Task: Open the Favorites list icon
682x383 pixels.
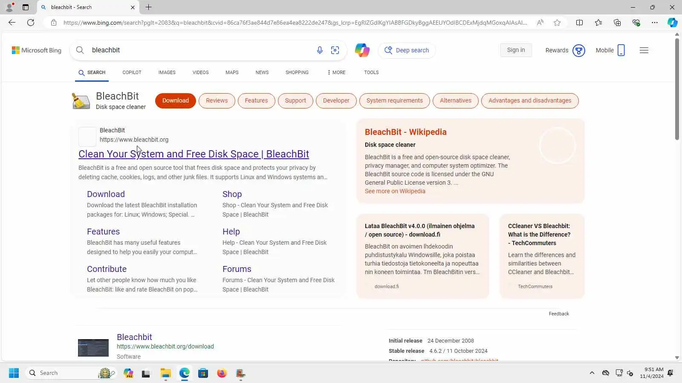Action: pyautogui.click(x=598, y=23)
